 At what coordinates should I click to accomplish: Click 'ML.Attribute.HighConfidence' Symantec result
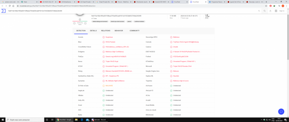(115, 81)
